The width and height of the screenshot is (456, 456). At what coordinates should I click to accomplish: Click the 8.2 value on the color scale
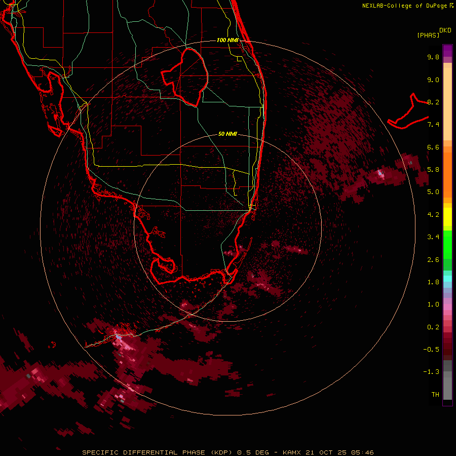pyautogui.click(x=433, y=102)
